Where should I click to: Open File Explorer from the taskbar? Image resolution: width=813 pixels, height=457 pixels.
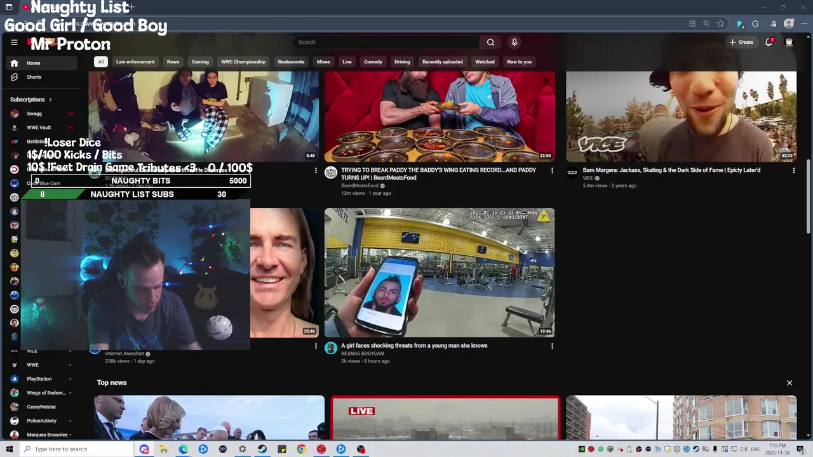pos(163,449)
